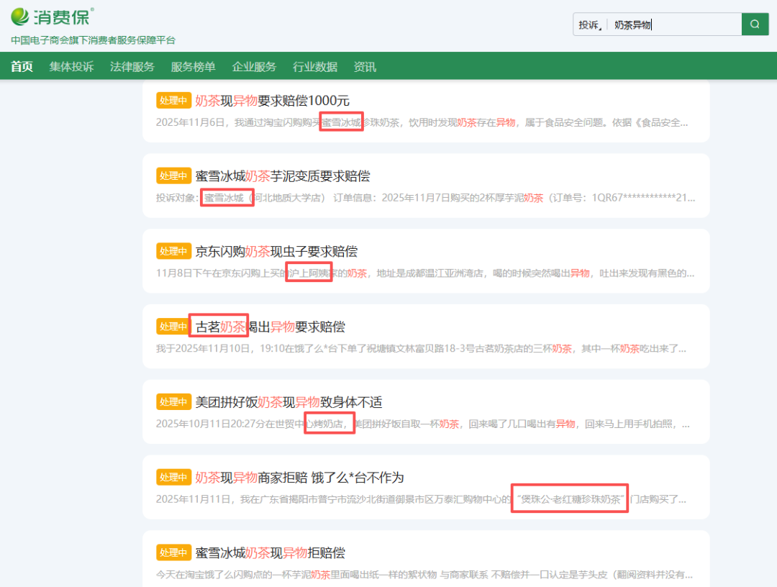Focus the search field containing 奶茶异物
The height and width of the screenshot is (587, 777).
[673, 25]
